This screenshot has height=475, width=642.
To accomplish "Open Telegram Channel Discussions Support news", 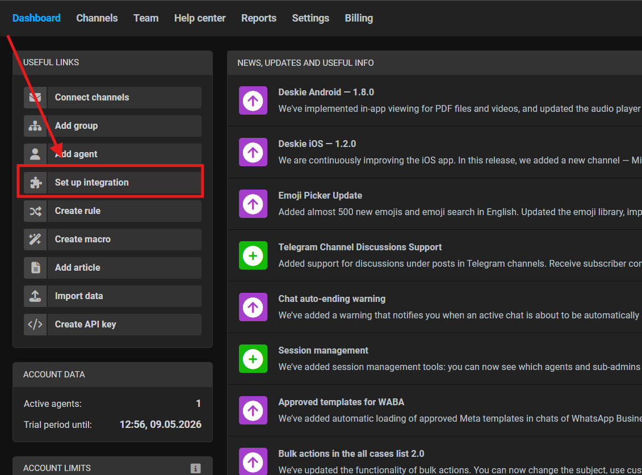I will (360, 247).
